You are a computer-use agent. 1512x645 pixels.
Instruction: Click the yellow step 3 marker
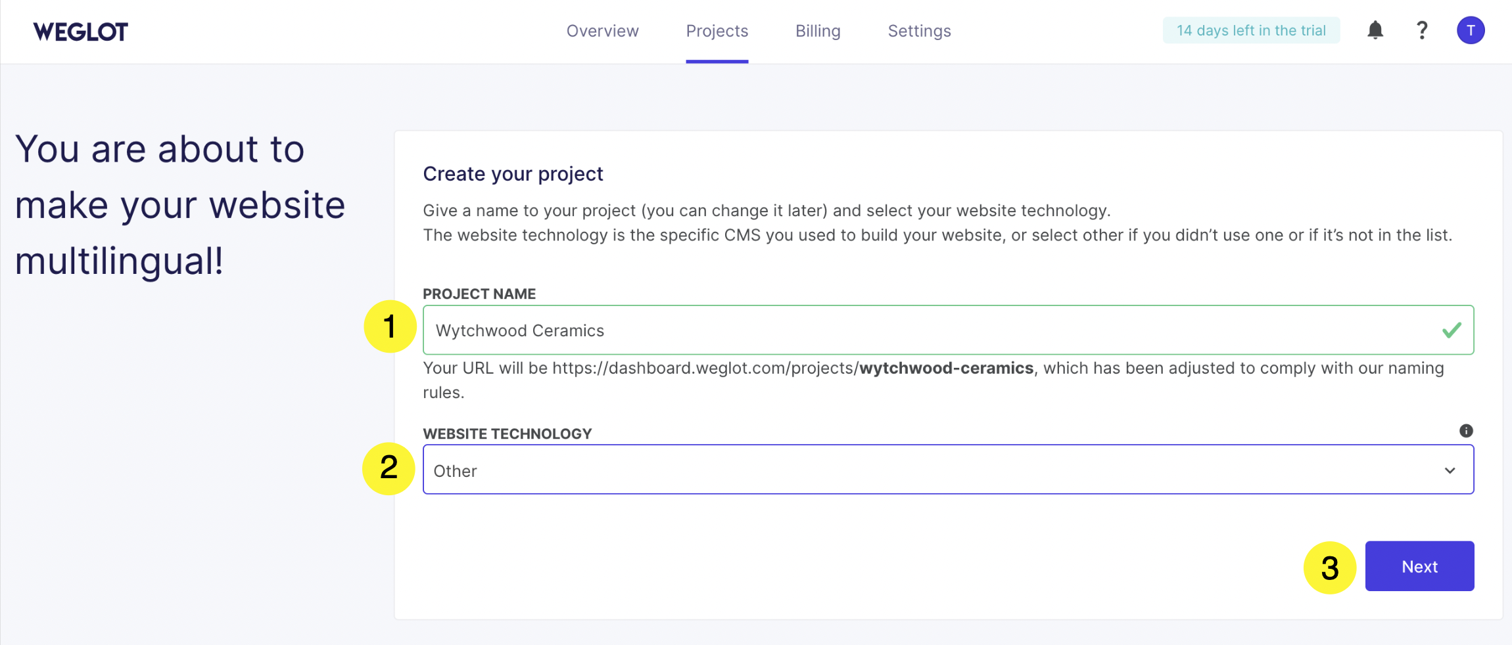coord(1329,567)
